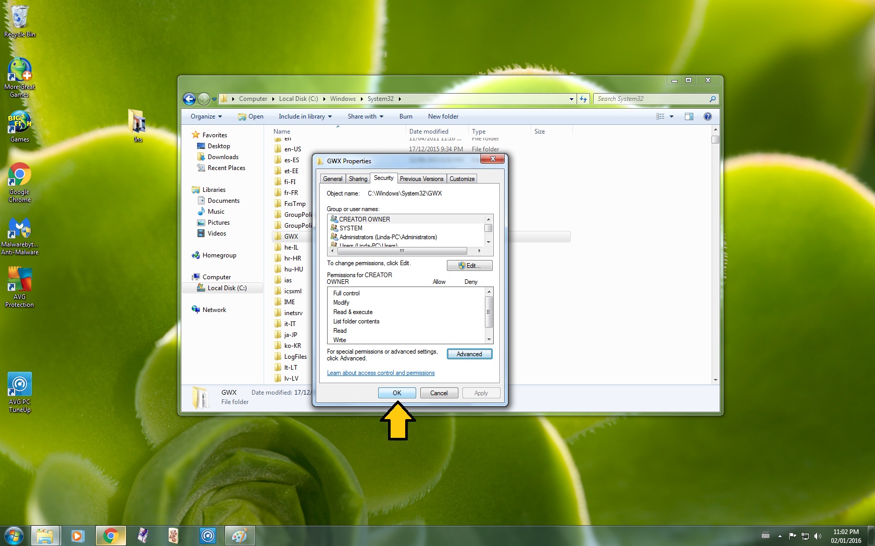Click the change view icon
The height and width of the screenshot is (546, 875).
point(660,116)
